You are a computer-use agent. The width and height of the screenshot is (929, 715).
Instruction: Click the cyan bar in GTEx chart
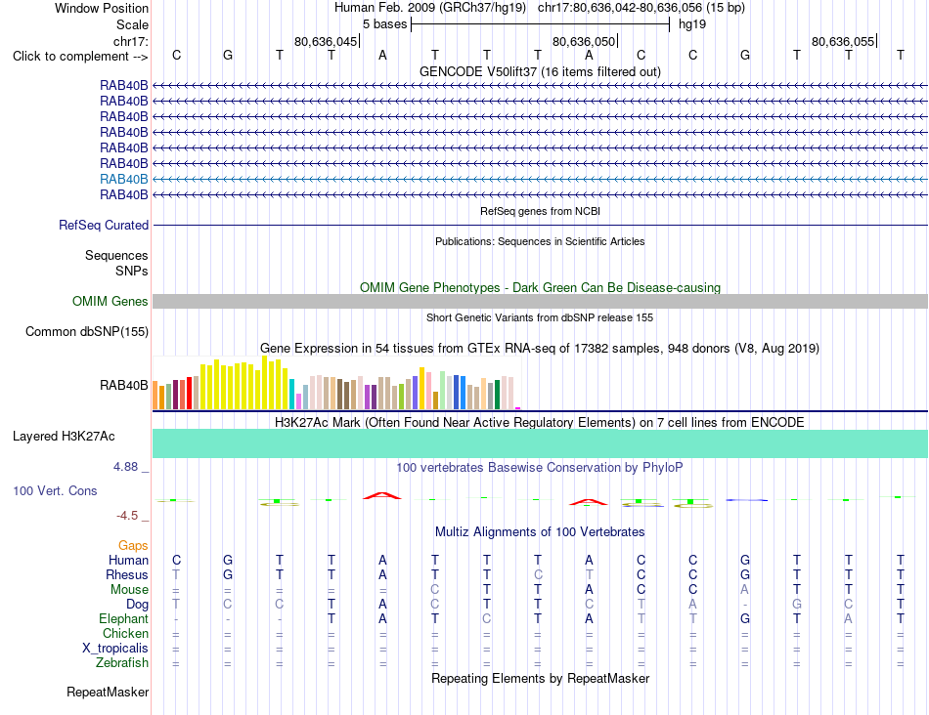tap(292, 395)
